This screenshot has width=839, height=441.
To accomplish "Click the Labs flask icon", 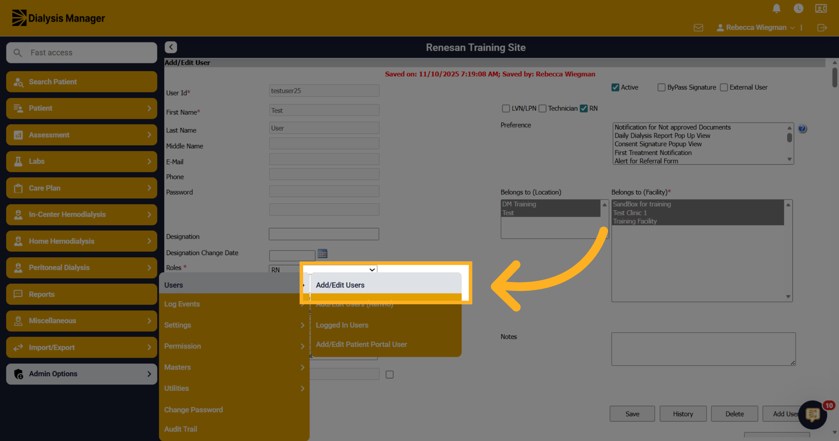I will pos(18,161).
